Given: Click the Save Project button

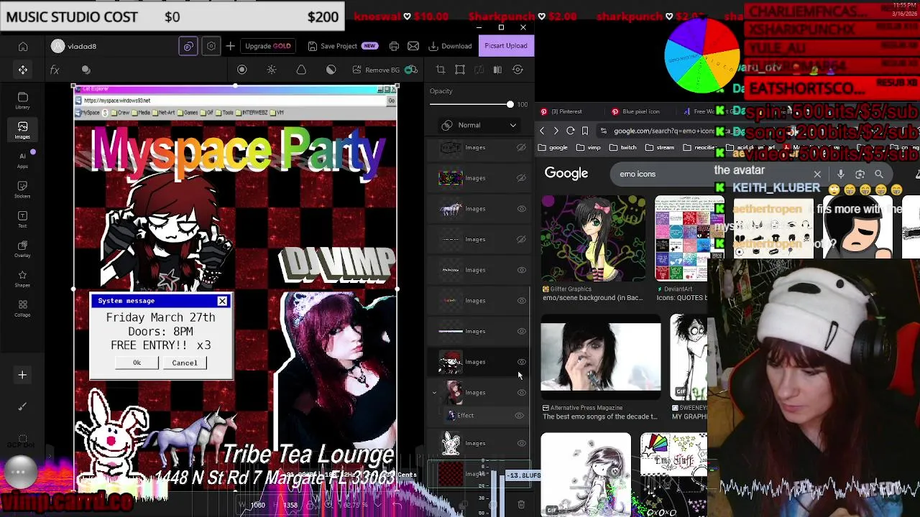Looking at the screenshot, I should pyautogui.click(x=342, y=46).
